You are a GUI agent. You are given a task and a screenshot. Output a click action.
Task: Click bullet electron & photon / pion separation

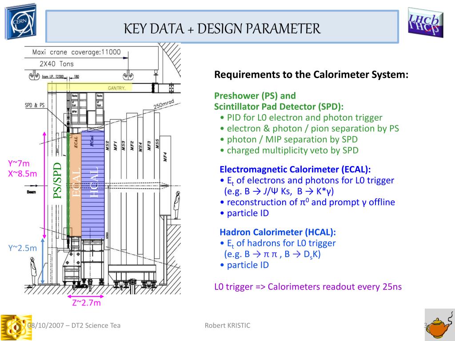click(x=309, y=128)
